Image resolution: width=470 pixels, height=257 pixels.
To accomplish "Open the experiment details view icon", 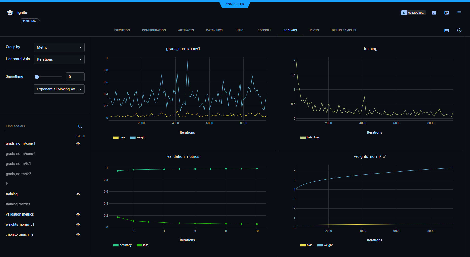I will coord(434,13).
